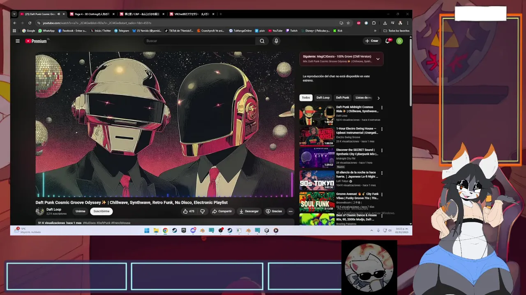Go to YouTube Premium home logo
The height and width of the screenshot is (295, 526).
36,41
